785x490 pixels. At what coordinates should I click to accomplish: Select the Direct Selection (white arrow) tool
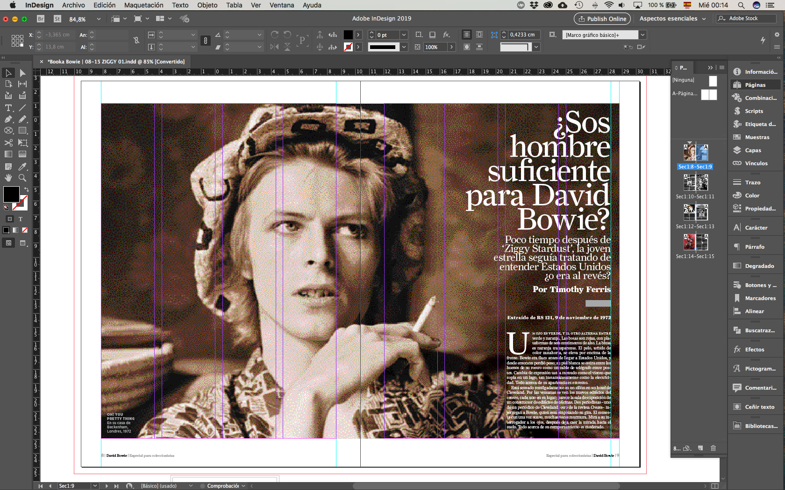point(22,73)
